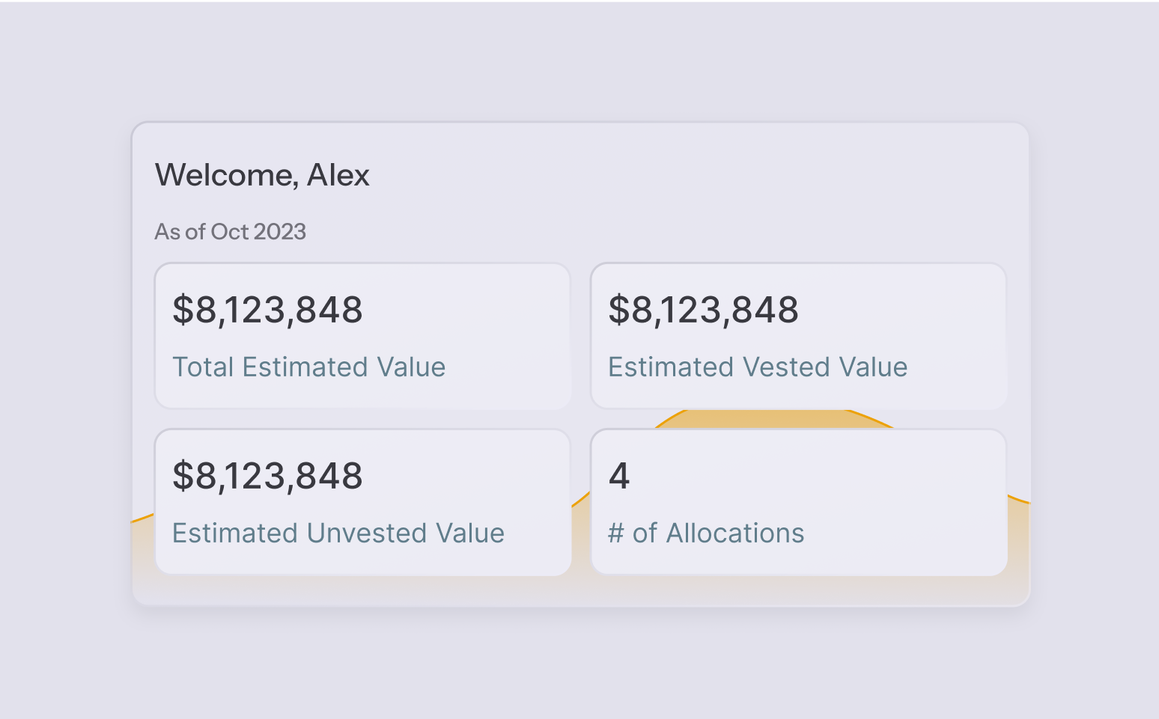Click the Estimated Vested Value label
1159x719 pixels.
click(757, 367)
